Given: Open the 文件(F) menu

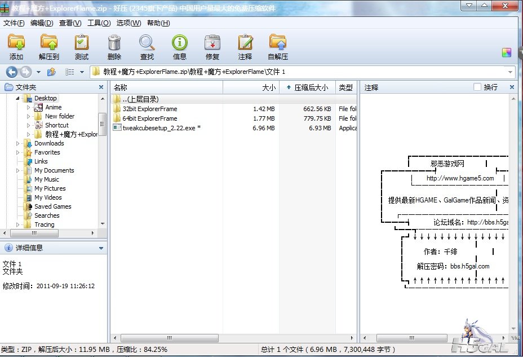Looking at the screenshot, I should (14, 23).
